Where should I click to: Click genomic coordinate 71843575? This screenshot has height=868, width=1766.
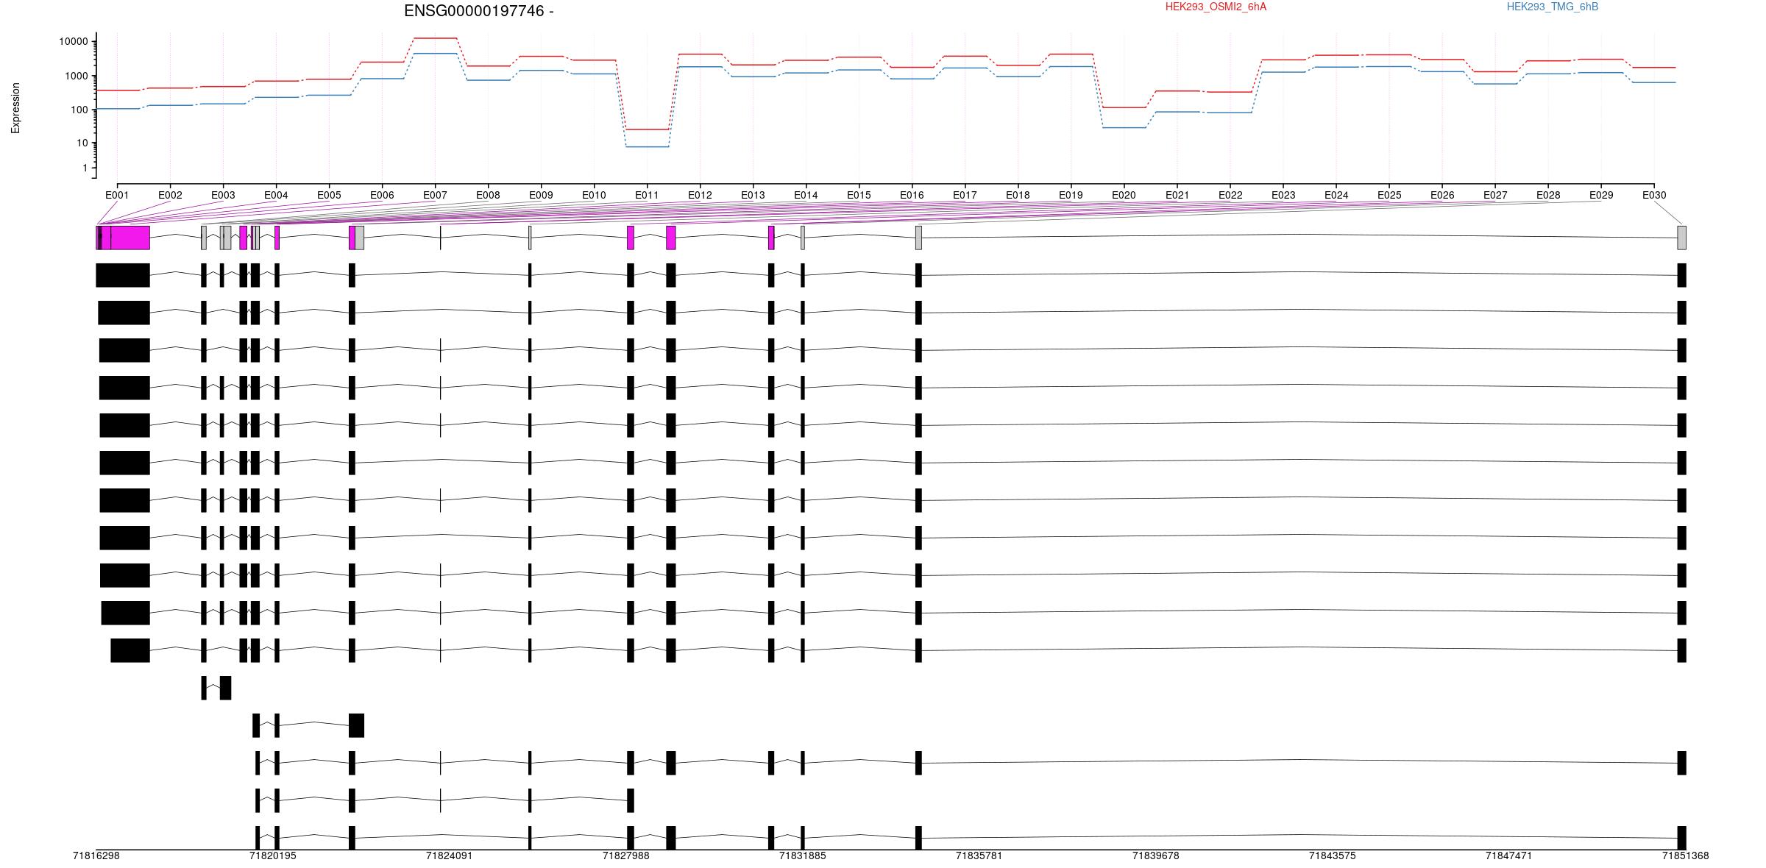pyautogui.click(x=1332, y=855)
